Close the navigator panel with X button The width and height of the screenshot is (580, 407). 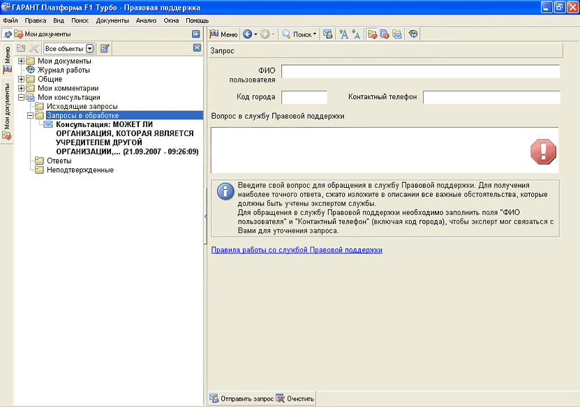click(x=197, y=47)
